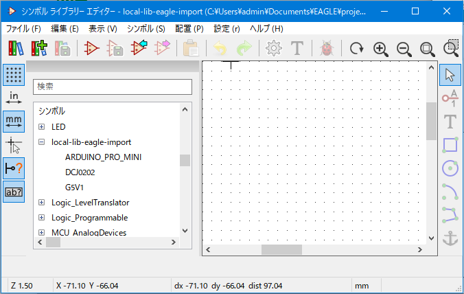Open 編集 (E) menu
Image resolution: width=464 pixels, height=294 pixels.
click(65, 29)
